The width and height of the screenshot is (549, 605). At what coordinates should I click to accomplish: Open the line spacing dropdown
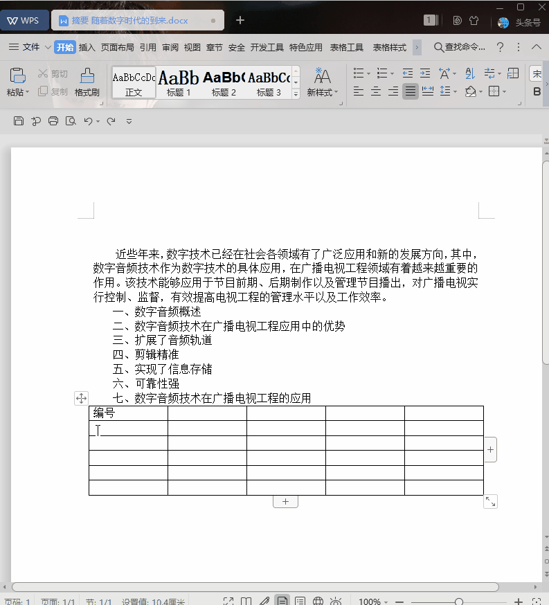click(x=456, y=92)
